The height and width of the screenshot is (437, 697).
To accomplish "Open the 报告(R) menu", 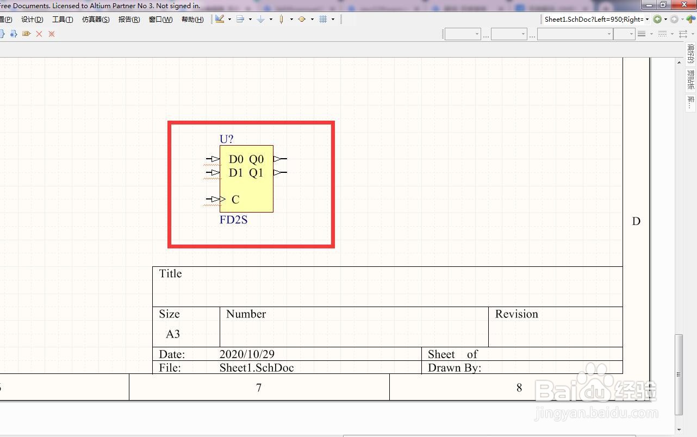I will (129, 20).
